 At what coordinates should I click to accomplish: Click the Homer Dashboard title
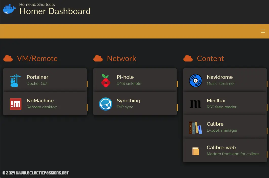pos(55,11)
